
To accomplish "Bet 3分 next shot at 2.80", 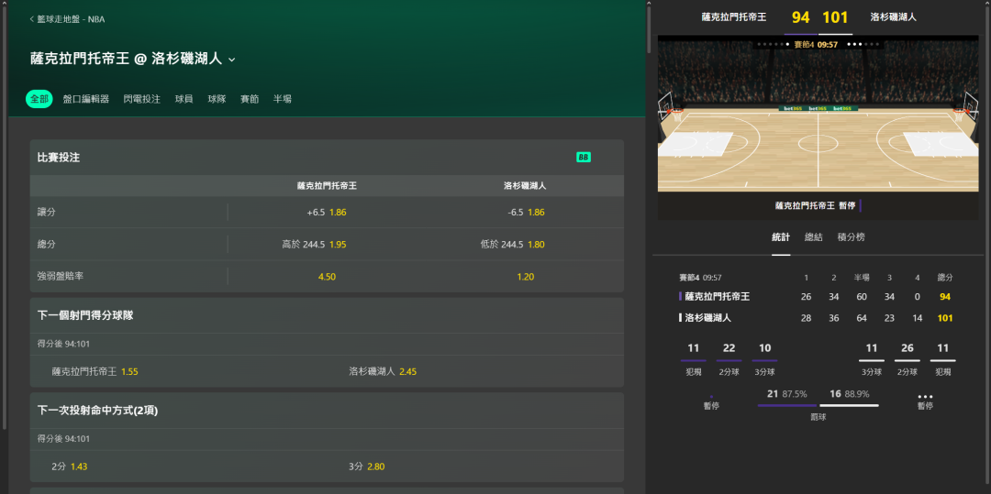I will pos(367,467).
